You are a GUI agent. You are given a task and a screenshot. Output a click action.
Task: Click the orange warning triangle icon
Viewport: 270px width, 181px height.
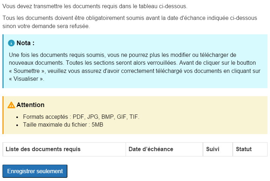point(11,105)
